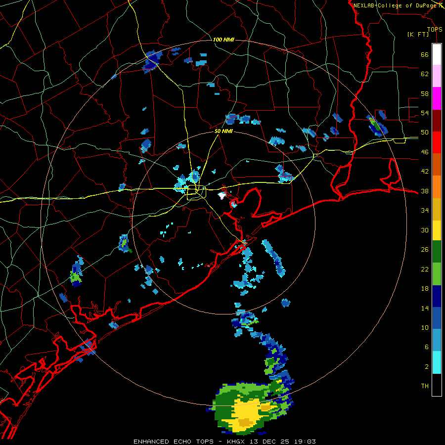The width and height of the screenshot is (445, 445).
Task: Select the 42 legend scale value
Action: [425, 172]
